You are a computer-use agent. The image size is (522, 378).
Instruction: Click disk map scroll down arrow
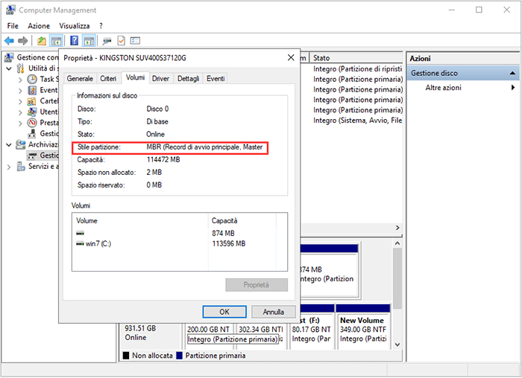click(397, 345)
